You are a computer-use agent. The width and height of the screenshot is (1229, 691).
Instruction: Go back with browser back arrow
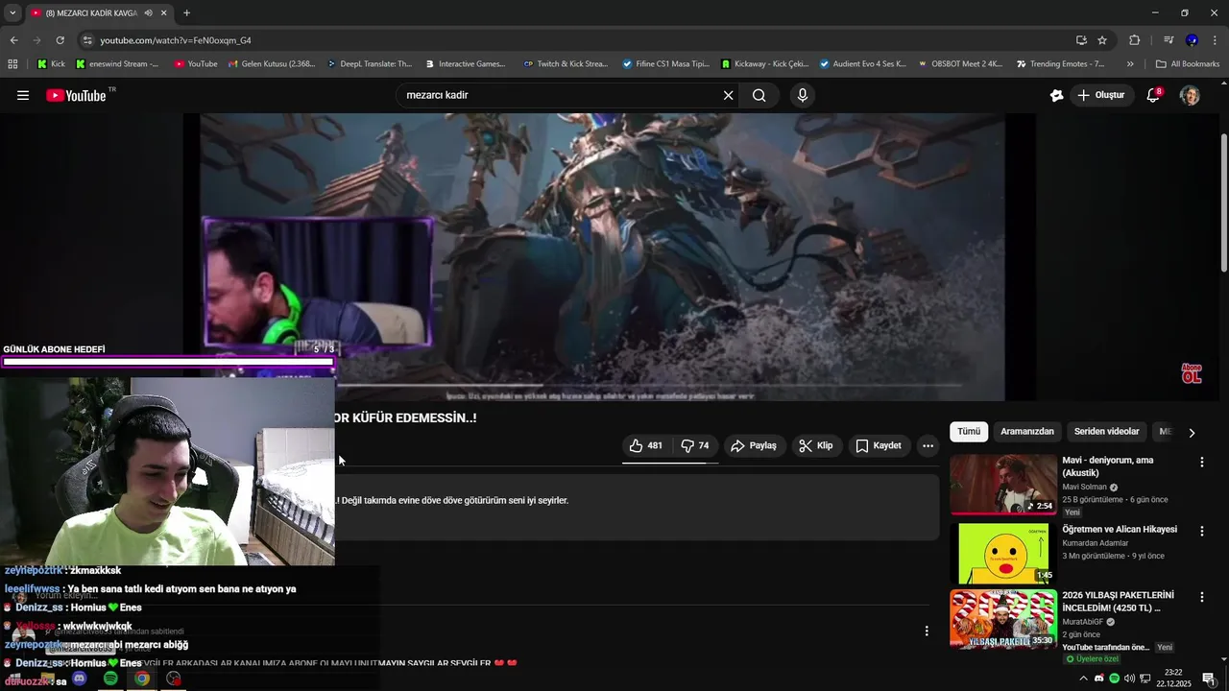tap(13, 40)
